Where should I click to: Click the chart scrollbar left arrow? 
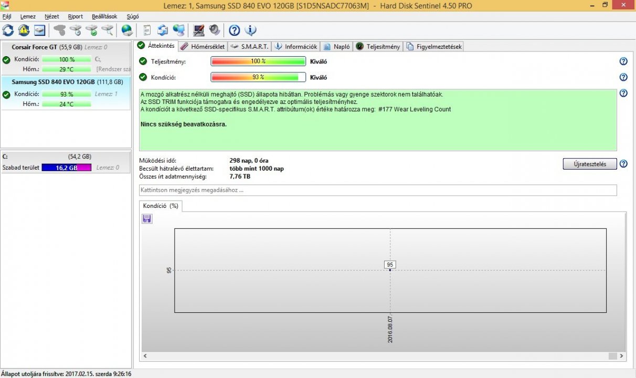pyautogui.click(x=145, y=356)
